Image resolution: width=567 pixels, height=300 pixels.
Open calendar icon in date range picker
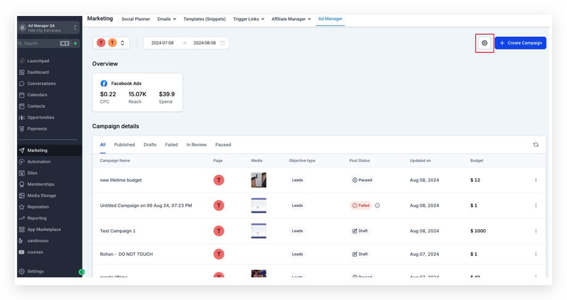(x=222, y=43)
